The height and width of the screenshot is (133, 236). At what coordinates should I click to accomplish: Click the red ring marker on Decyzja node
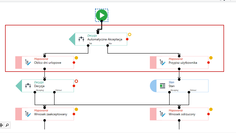(x=76, y=81)
